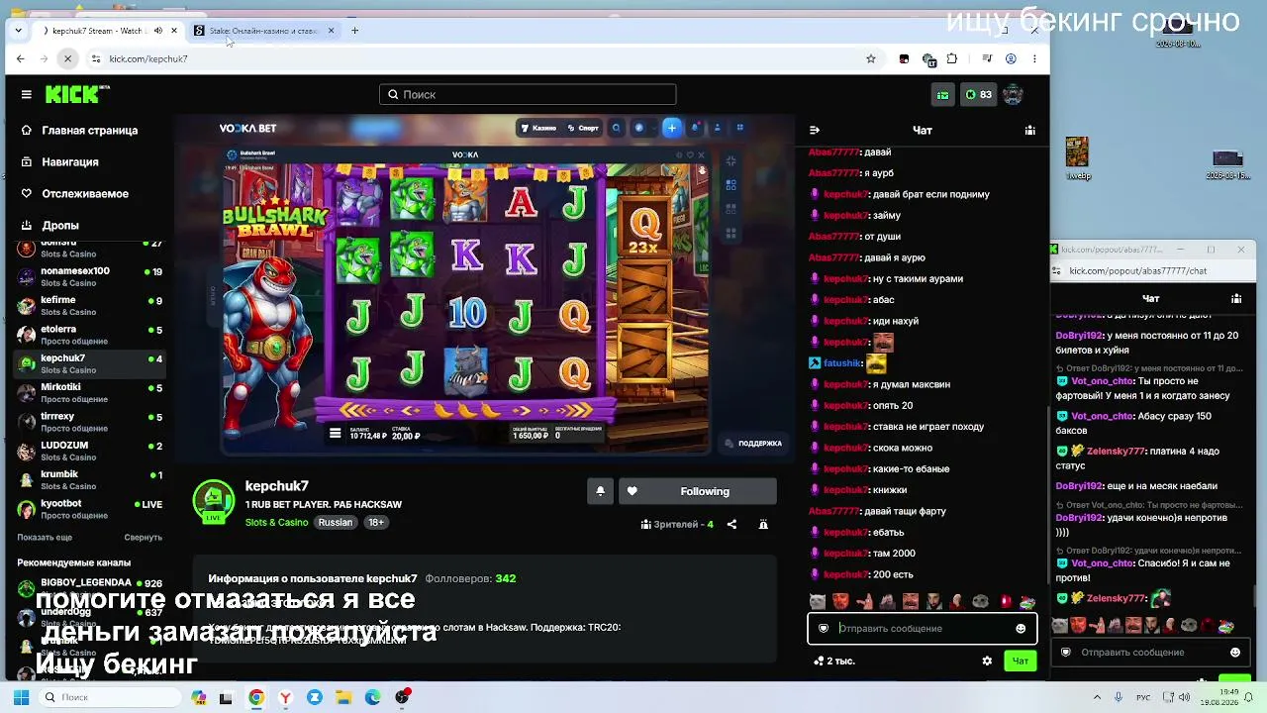Select the cat emote in quick emotes
The image size is (1267, 713).
click(817, 601)
